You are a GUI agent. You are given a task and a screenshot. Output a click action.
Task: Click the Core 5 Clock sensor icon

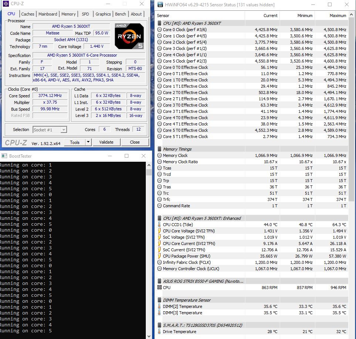[159, 61]
